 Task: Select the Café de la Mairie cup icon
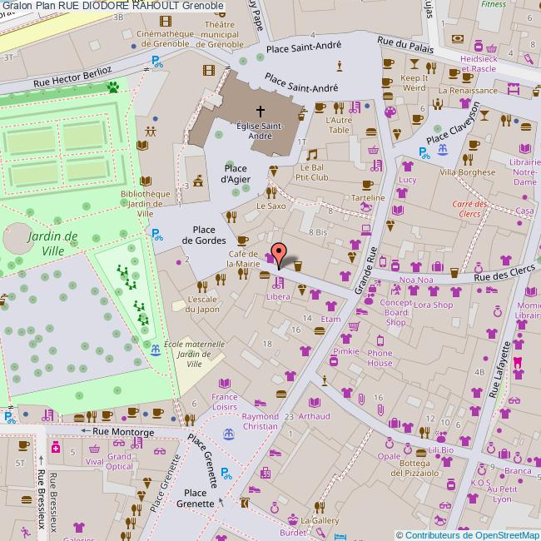coord(243,241)
